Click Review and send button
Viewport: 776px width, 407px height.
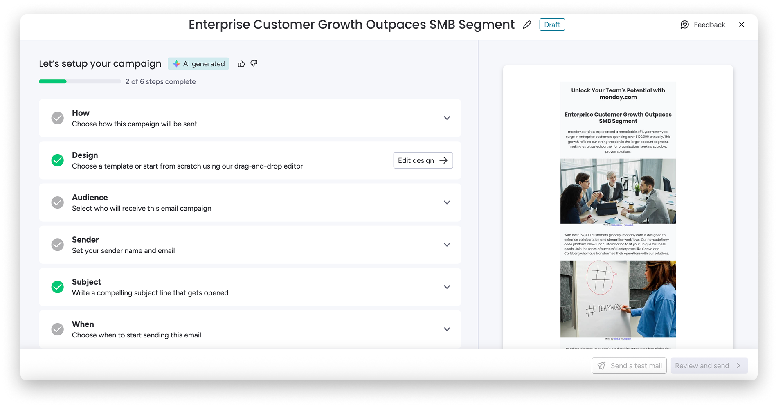coord(709,366)
